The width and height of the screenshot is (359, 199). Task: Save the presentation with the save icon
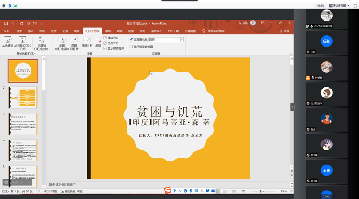tap(6, 23)
